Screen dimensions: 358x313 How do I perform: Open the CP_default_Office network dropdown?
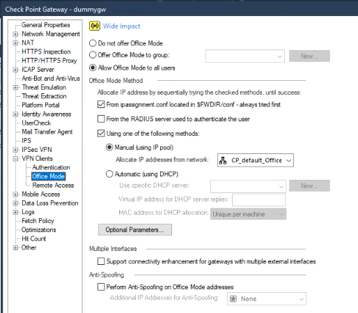(256, 160)
